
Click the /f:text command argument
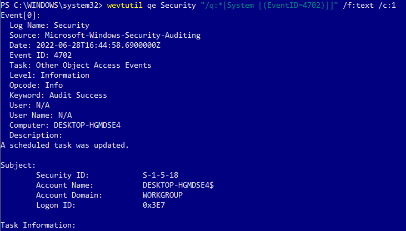click(x=358, y=6)
